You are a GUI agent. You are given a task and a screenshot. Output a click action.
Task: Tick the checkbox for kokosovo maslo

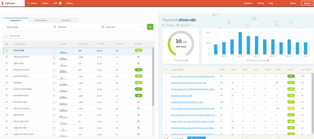[7, 69]
